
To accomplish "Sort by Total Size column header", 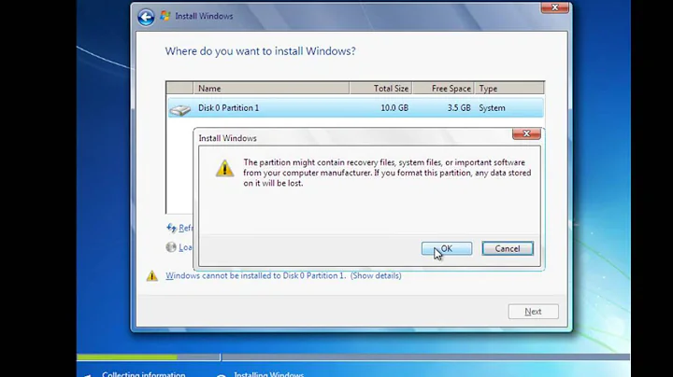I will tap(380, 89).
